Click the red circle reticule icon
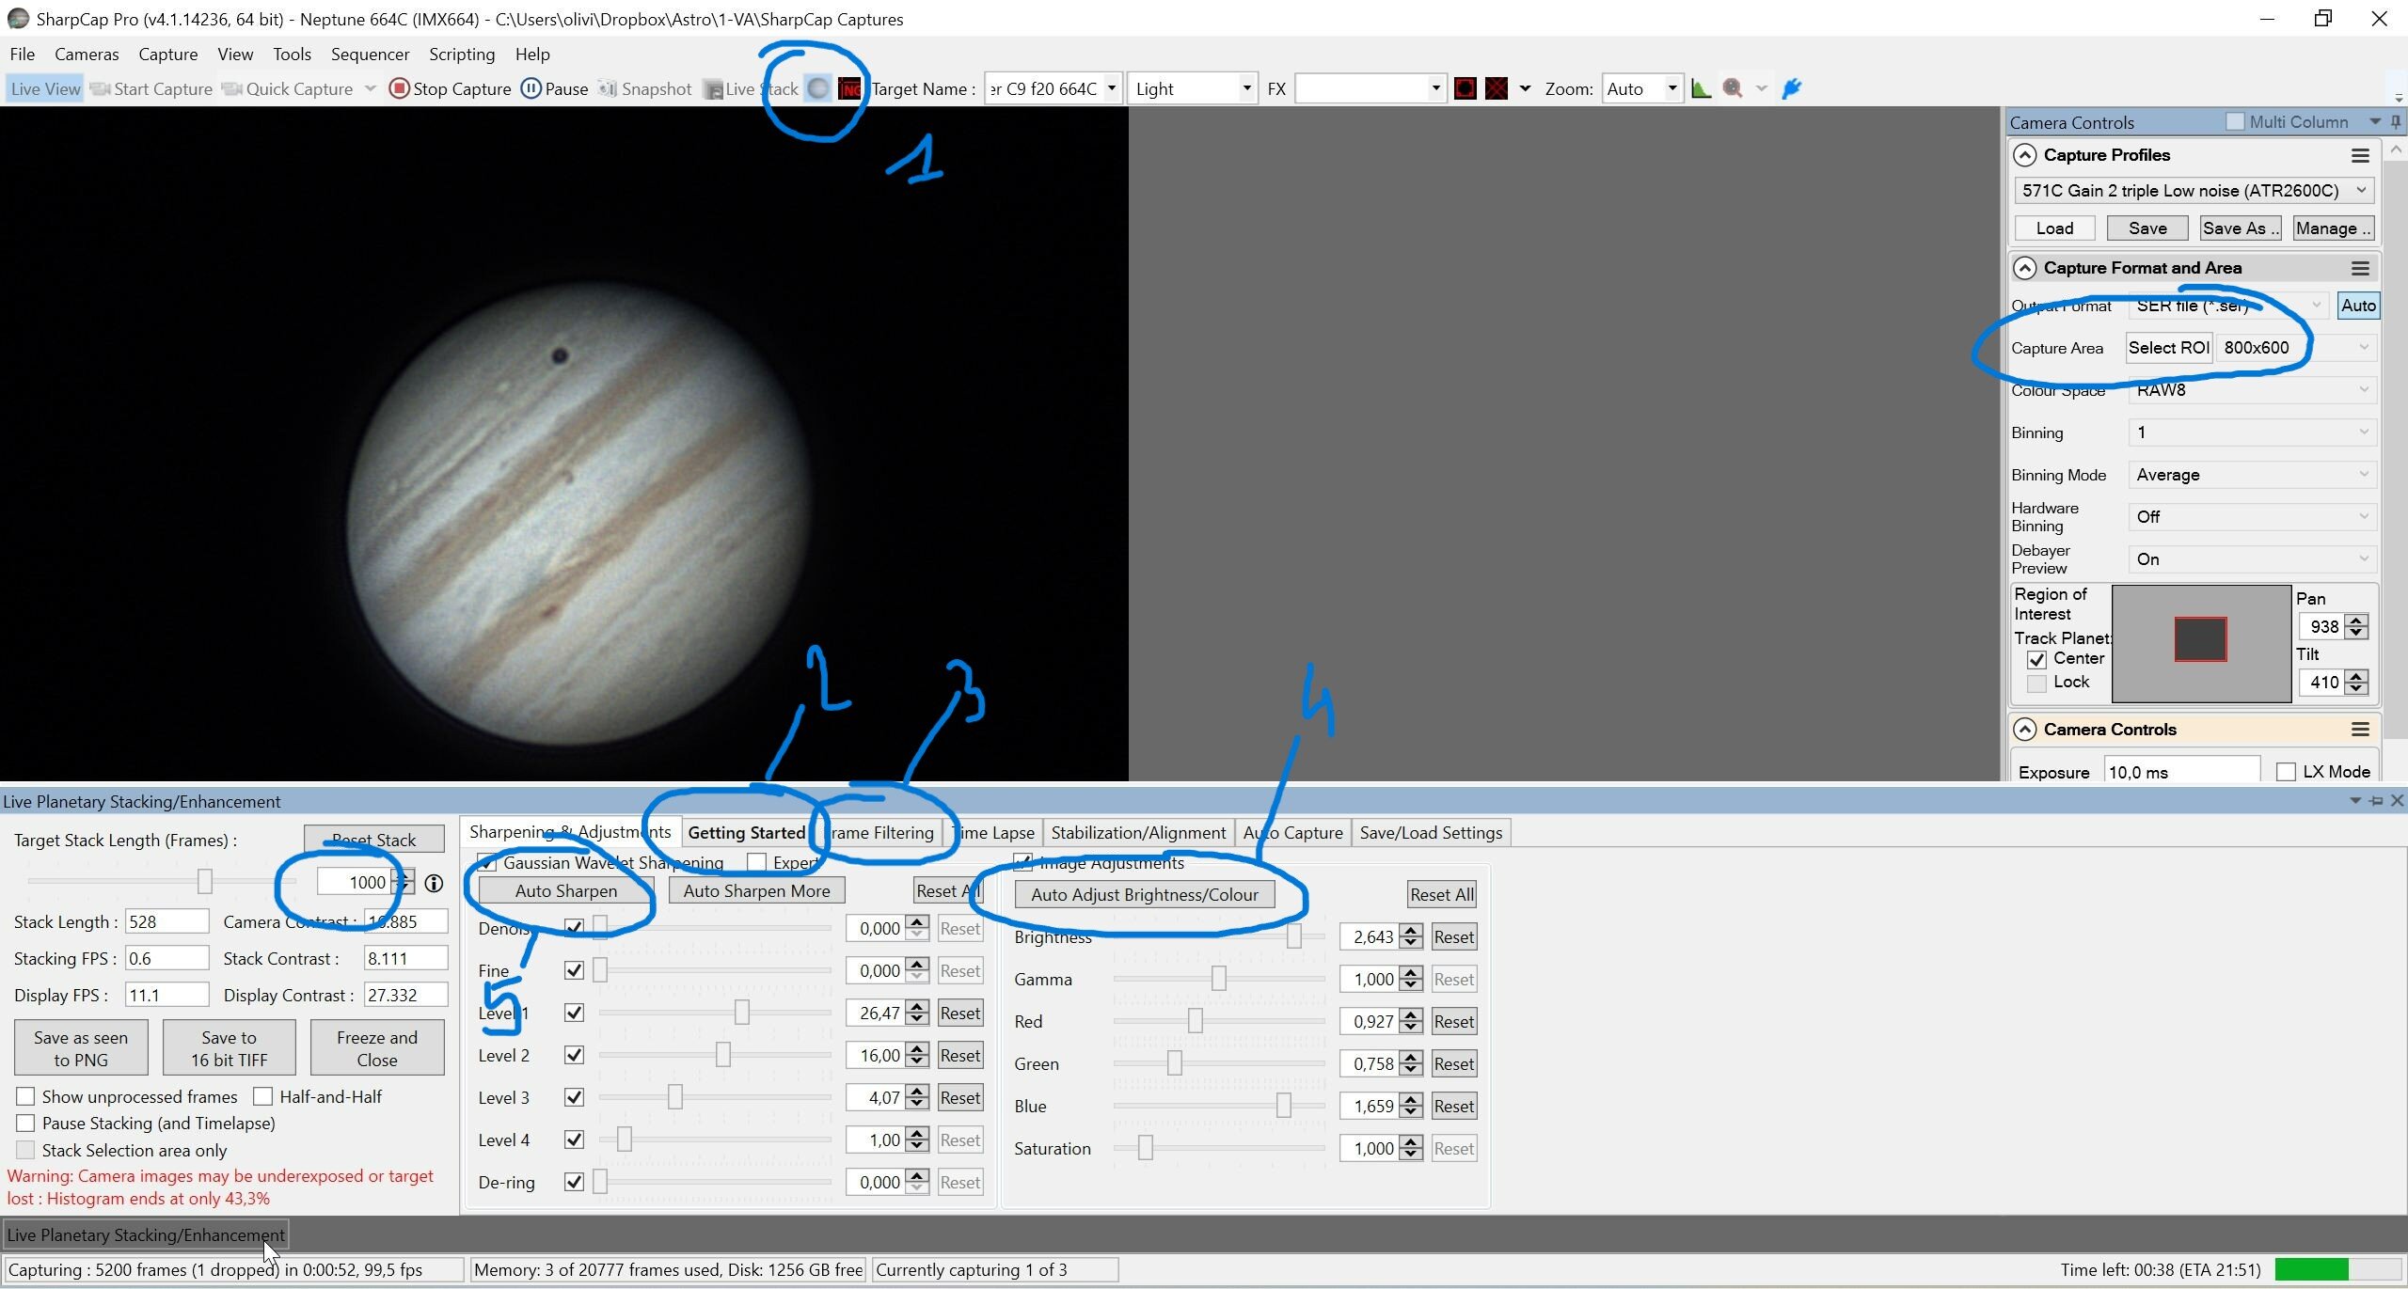The height and width of the screenshot is (1289, 2408). click(x=1465, y=88)
